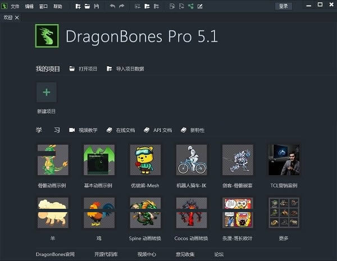Open the 更多 more examples grid thumbnail

(x=284, y=213)
